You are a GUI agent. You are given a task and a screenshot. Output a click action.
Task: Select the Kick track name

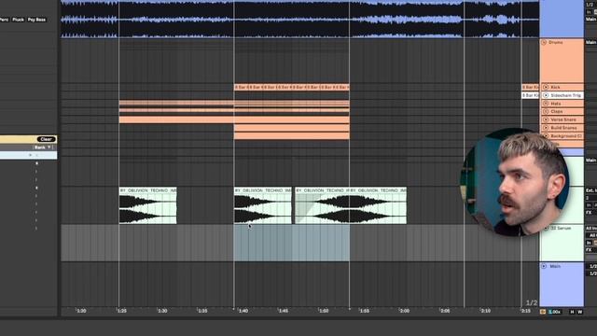556,87
